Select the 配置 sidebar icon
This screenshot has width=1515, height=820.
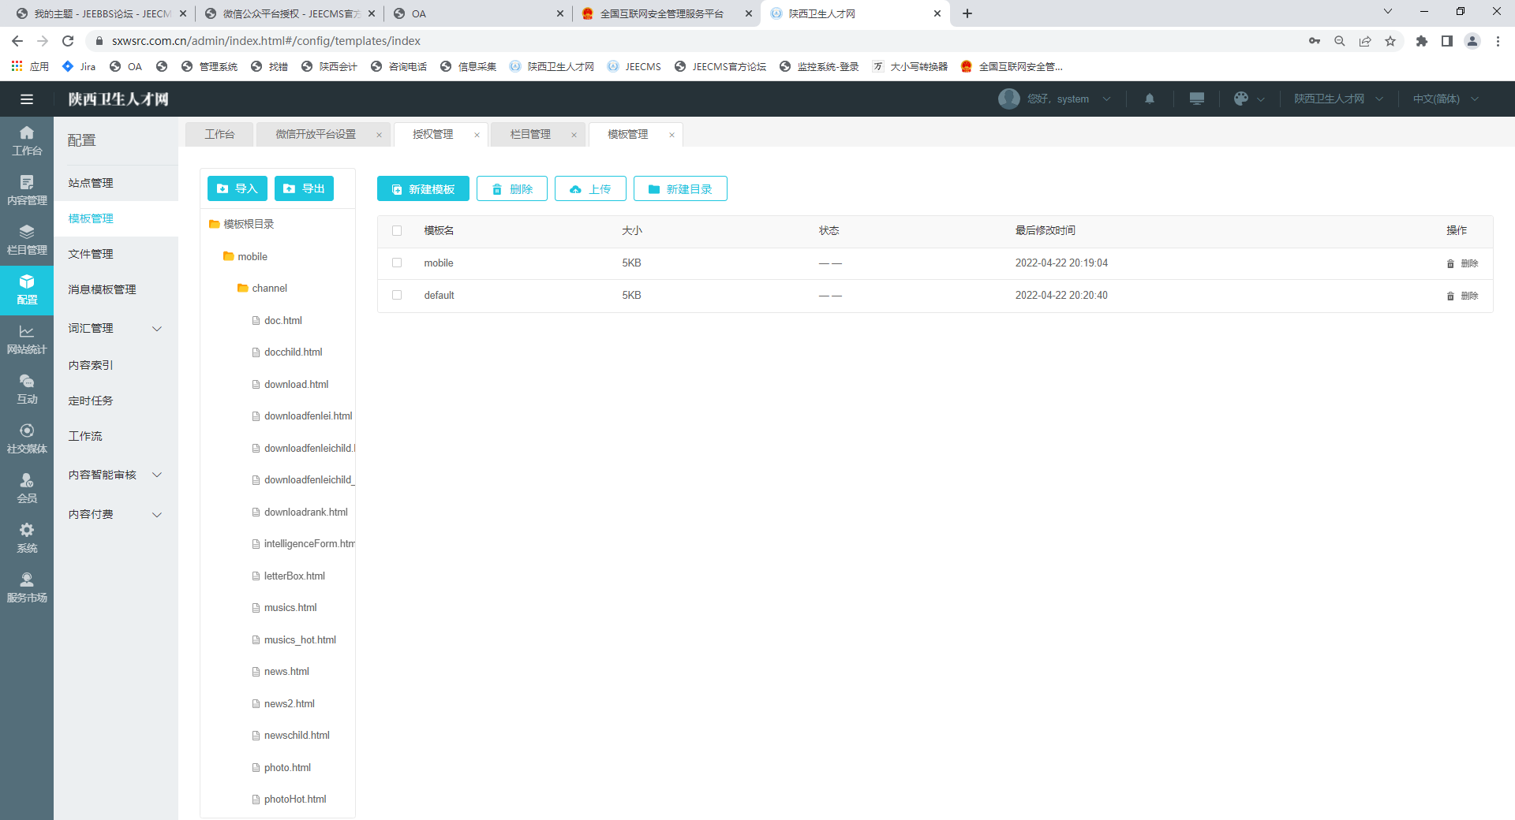(27, 290)
